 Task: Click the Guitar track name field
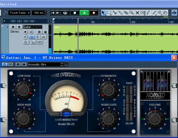(x=33, y=27)
